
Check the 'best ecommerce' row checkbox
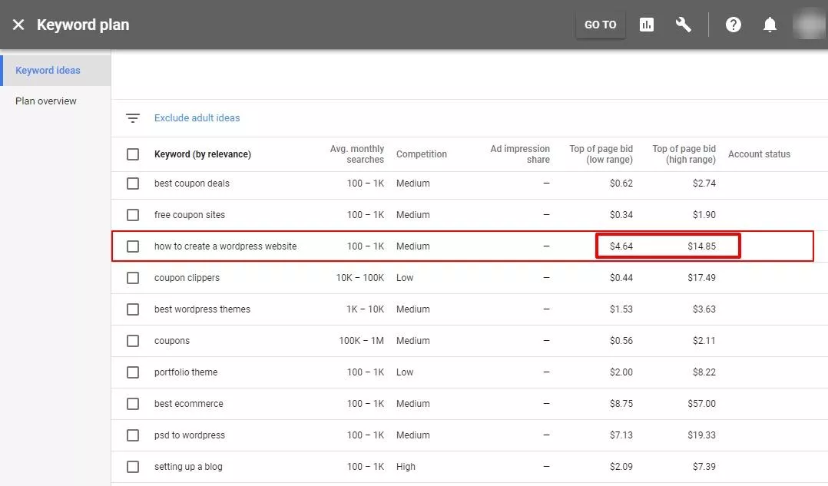pyautogui.click(x=133, y=404)
